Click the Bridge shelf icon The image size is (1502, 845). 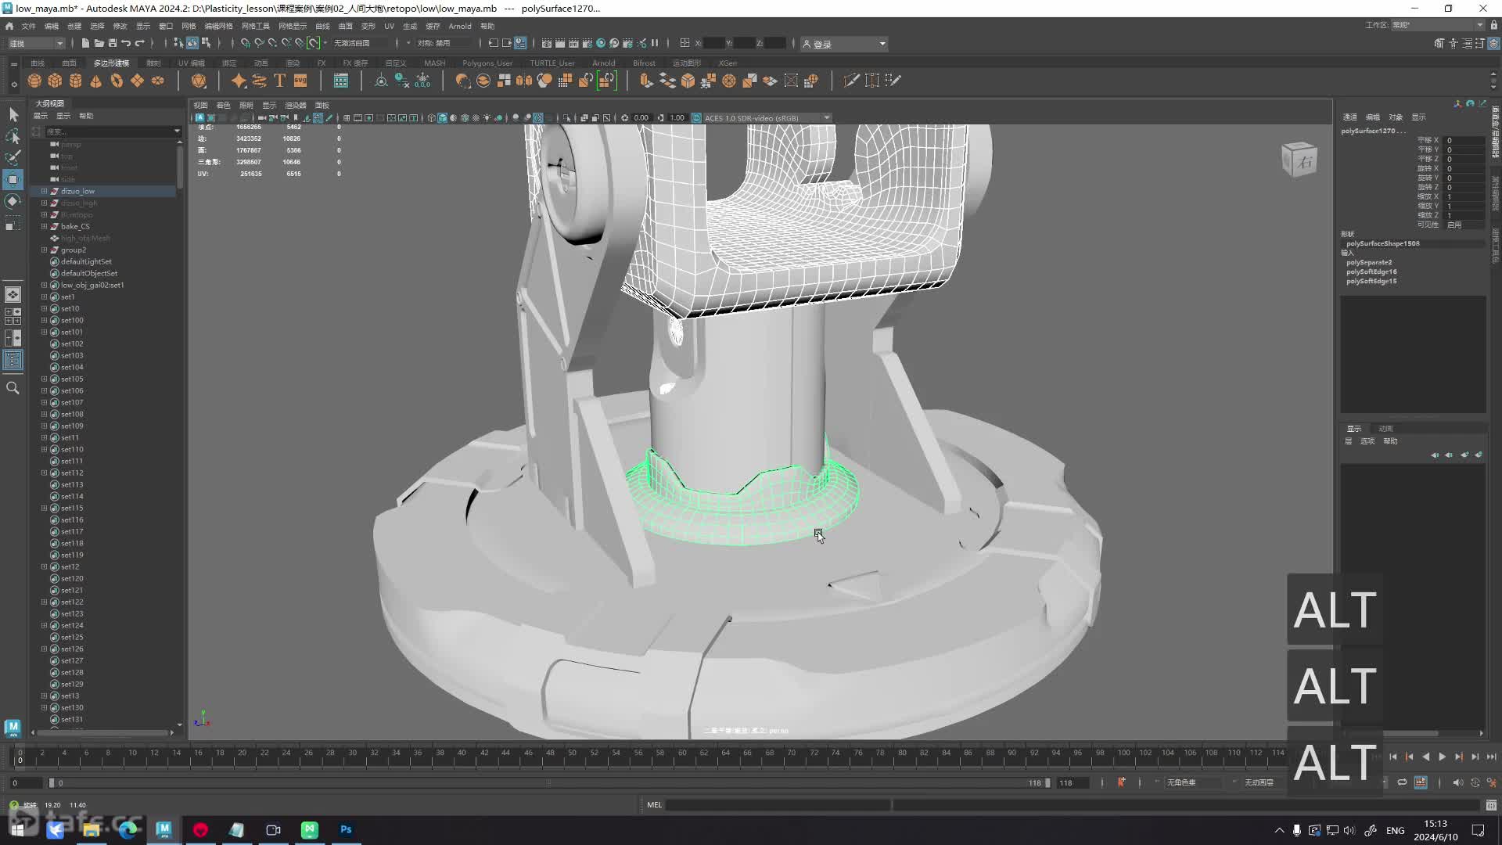(667, 81)
